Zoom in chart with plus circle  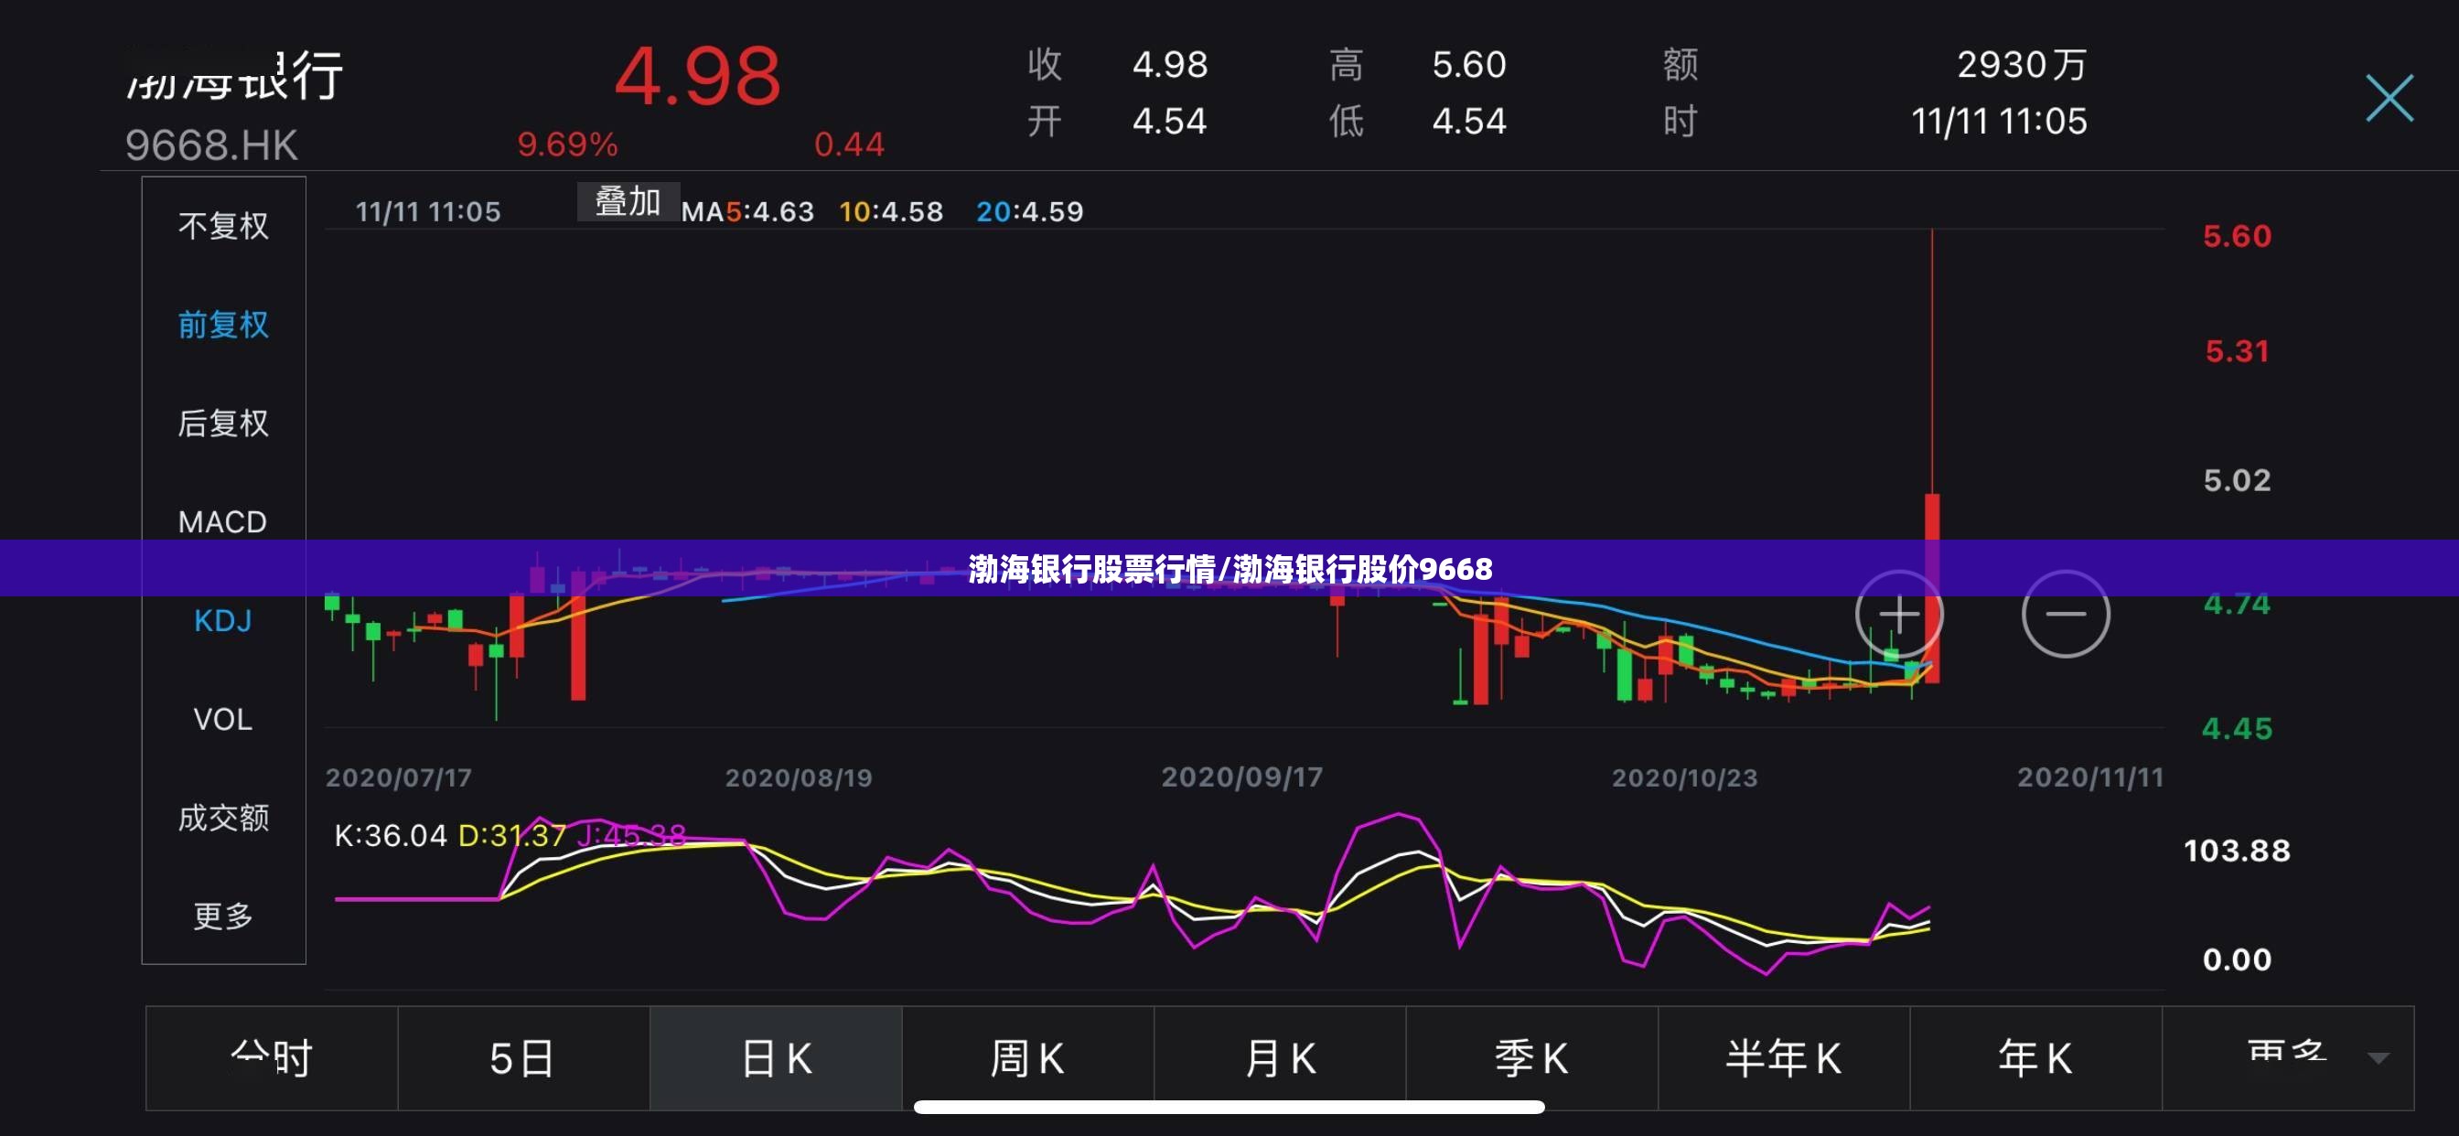(x=1898, y=614)
